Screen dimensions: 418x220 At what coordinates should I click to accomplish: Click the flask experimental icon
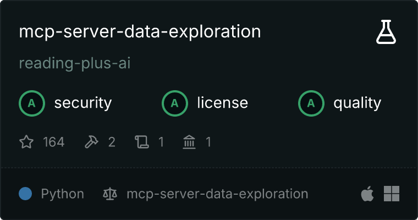click(386, 33)
